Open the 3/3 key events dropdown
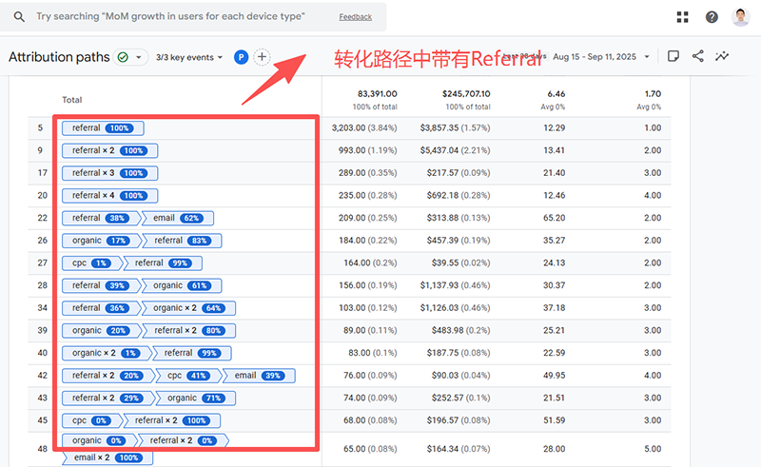 189,57
